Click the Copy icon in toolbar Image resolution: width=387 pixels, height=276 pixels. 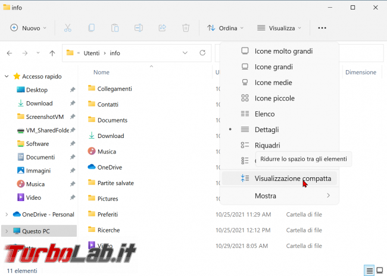[x=91, y=28]
